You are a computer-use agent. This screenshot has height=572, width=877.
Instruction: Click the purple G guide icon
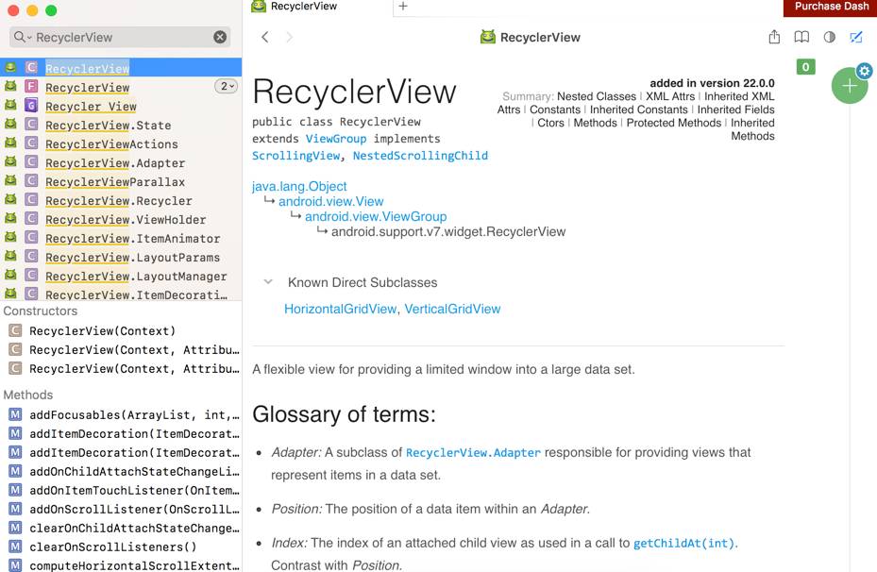coord(31,105)
